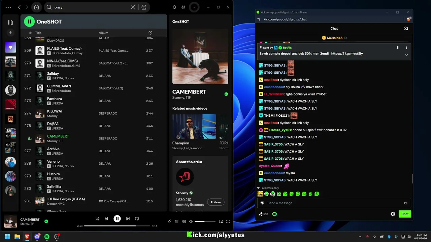Open emadachdad's profile from 'mysra' message
This screenshot has height=242, width=431.
tap(274, 173)
